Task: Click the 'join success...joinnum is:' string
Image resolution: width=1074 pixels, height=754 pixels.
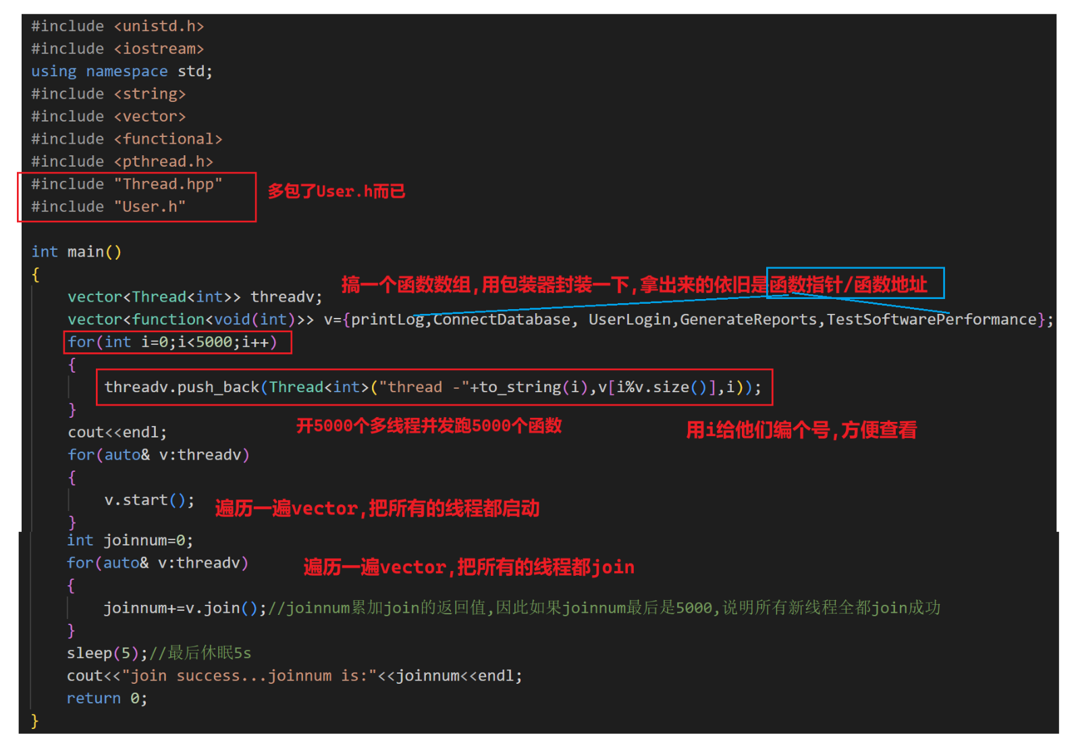Action: pos(249,676)
